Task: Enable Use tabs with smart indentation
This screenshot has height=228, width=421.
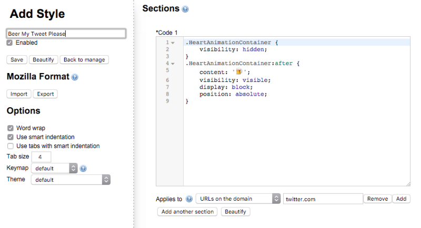Action: point(11,146)
